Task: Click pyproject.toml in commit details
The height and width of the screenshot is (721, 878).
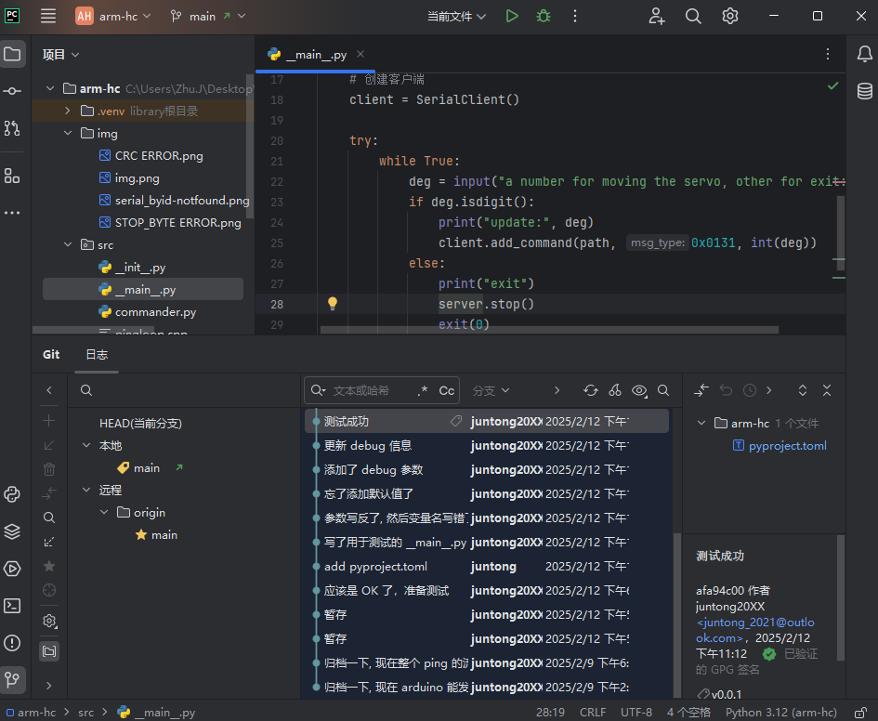Action: tap(787, 446)
